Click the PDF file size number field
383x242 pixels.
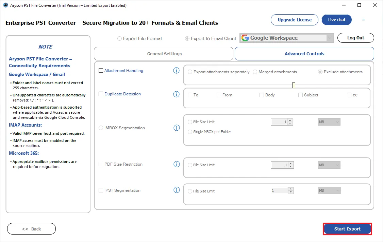[x=280, y=165]
